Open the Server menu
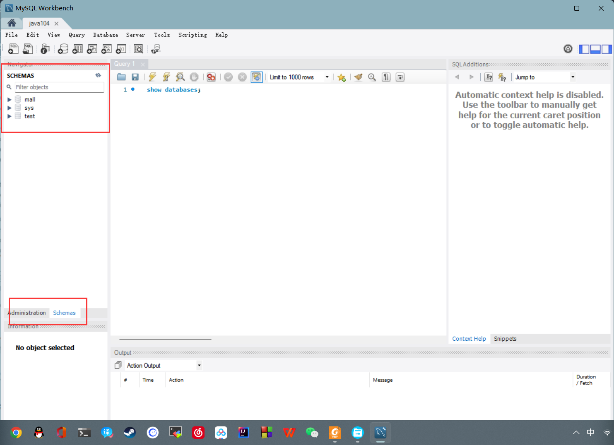Viewport: 614px width, 445px height. [x=135, y=35]
